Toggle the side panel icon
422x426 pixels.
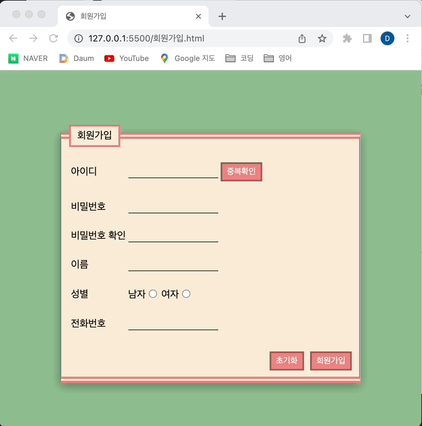[367, 38]
